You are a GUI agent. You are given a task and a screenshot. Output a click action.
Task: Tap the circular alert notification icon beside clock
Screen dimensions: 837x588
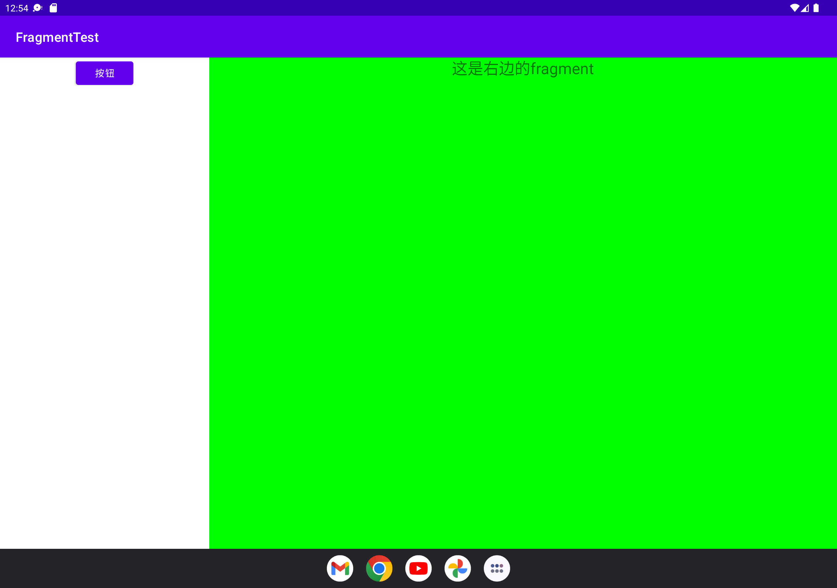coord(38,8)
